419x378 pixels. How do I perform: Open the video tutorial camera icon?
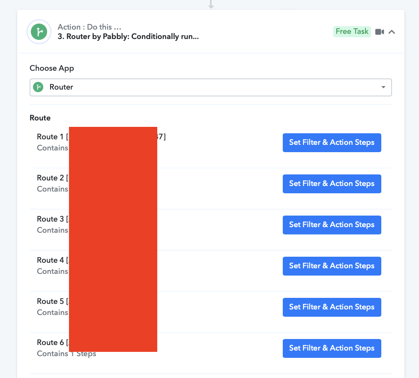(380, 32)
